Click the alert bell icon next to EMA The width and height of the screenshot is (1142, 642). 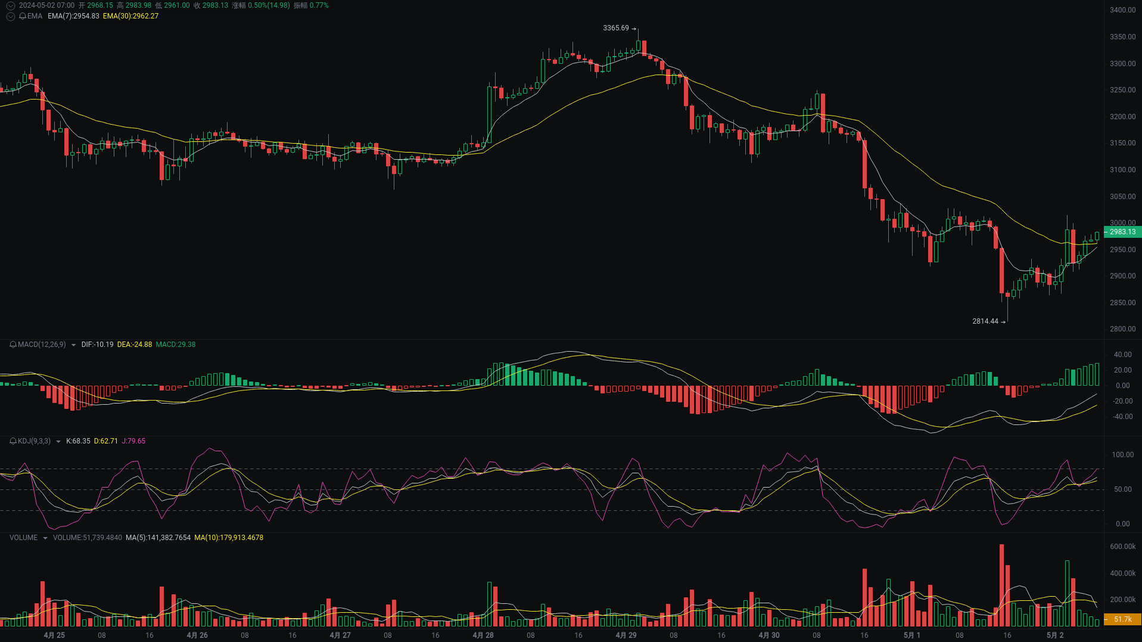[x=23, y=16]
